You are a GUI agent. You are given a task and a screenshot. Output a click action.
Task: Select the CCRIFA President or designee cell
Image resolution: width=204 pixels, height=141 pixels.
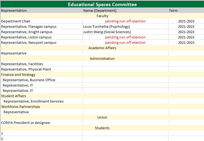[25, 123]
